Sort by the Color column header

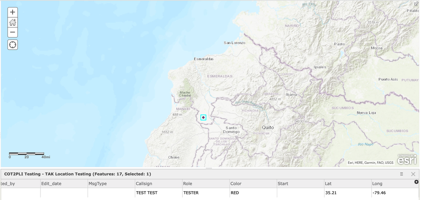[253, 184]
